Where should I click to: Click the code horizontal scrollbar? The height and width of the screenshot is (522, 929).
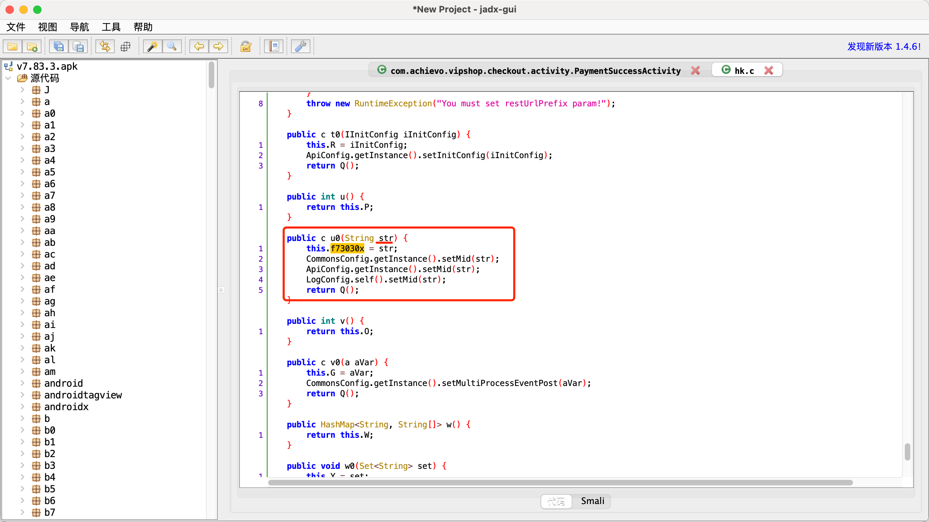pos(560,483)
